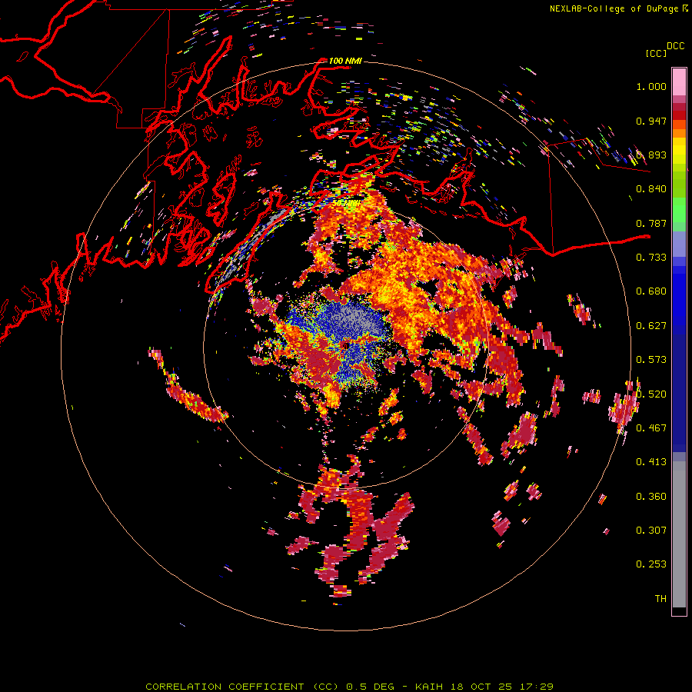Click the CORRELATION COEFFICIENT caption text
Image resolution: width=692 pixels, height=692 pixels.
click(225, 687)
